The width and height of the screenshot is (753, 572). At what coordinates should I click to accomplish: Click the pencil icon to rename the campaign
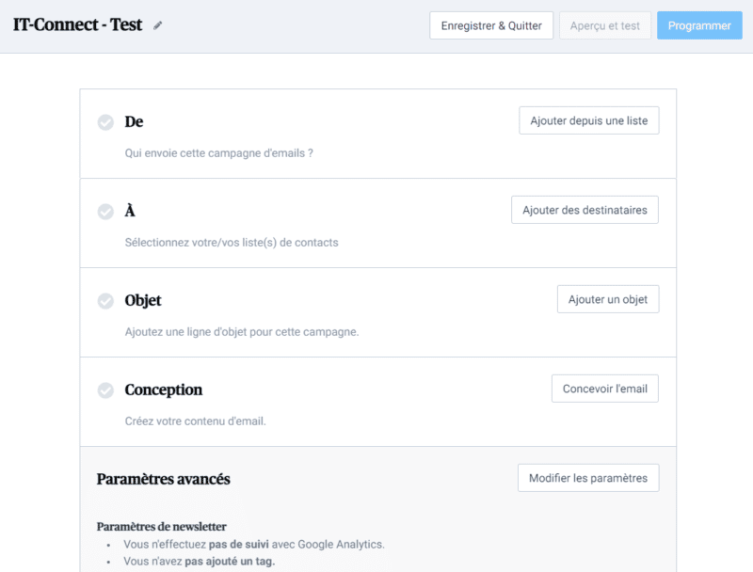coord(157,25)
